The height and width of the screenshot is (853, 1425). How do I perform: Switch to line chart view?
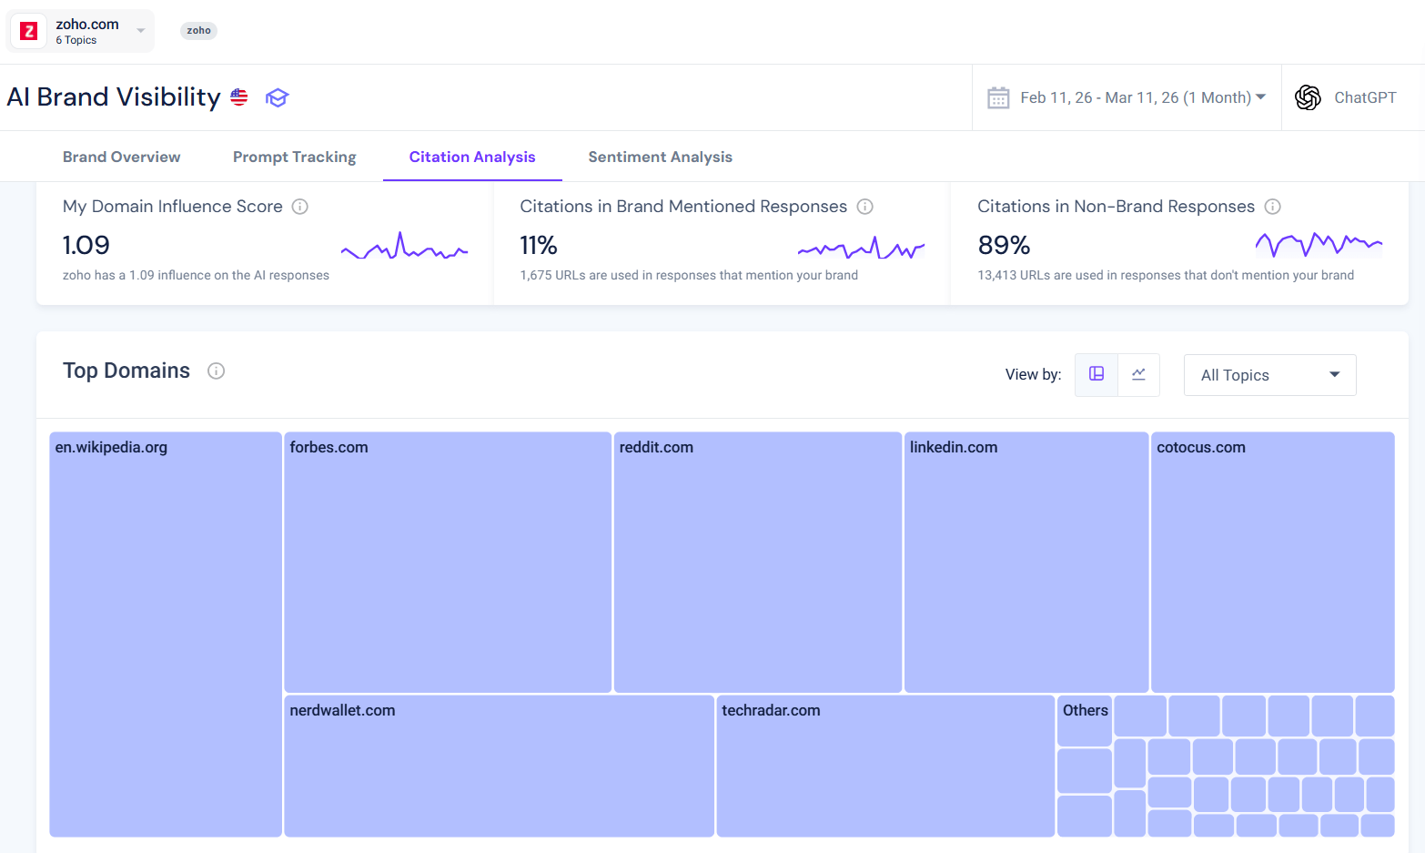(1138, 374)
